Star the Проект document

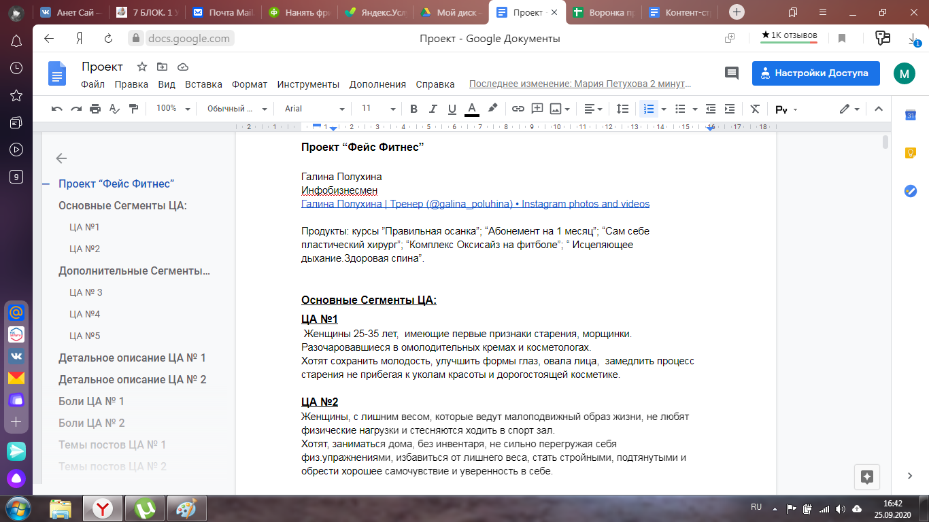[x=141, y=67]
